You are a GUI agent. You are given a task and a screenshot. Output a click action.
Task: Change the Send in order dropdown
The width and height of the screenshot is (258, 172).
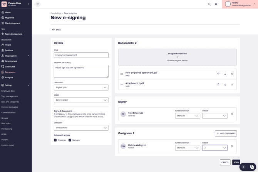[81, 100]
